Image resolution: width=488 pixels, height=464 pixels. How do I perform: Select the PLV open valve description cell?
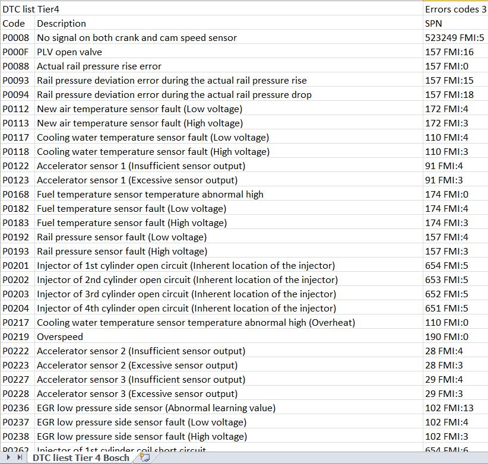[229, 52]
